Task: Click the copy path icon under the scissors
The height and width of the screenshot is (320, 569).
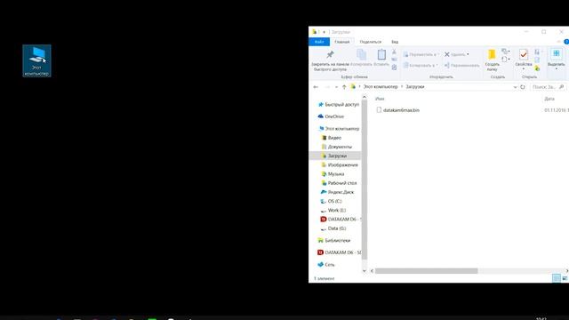Action: coord(394,60)
